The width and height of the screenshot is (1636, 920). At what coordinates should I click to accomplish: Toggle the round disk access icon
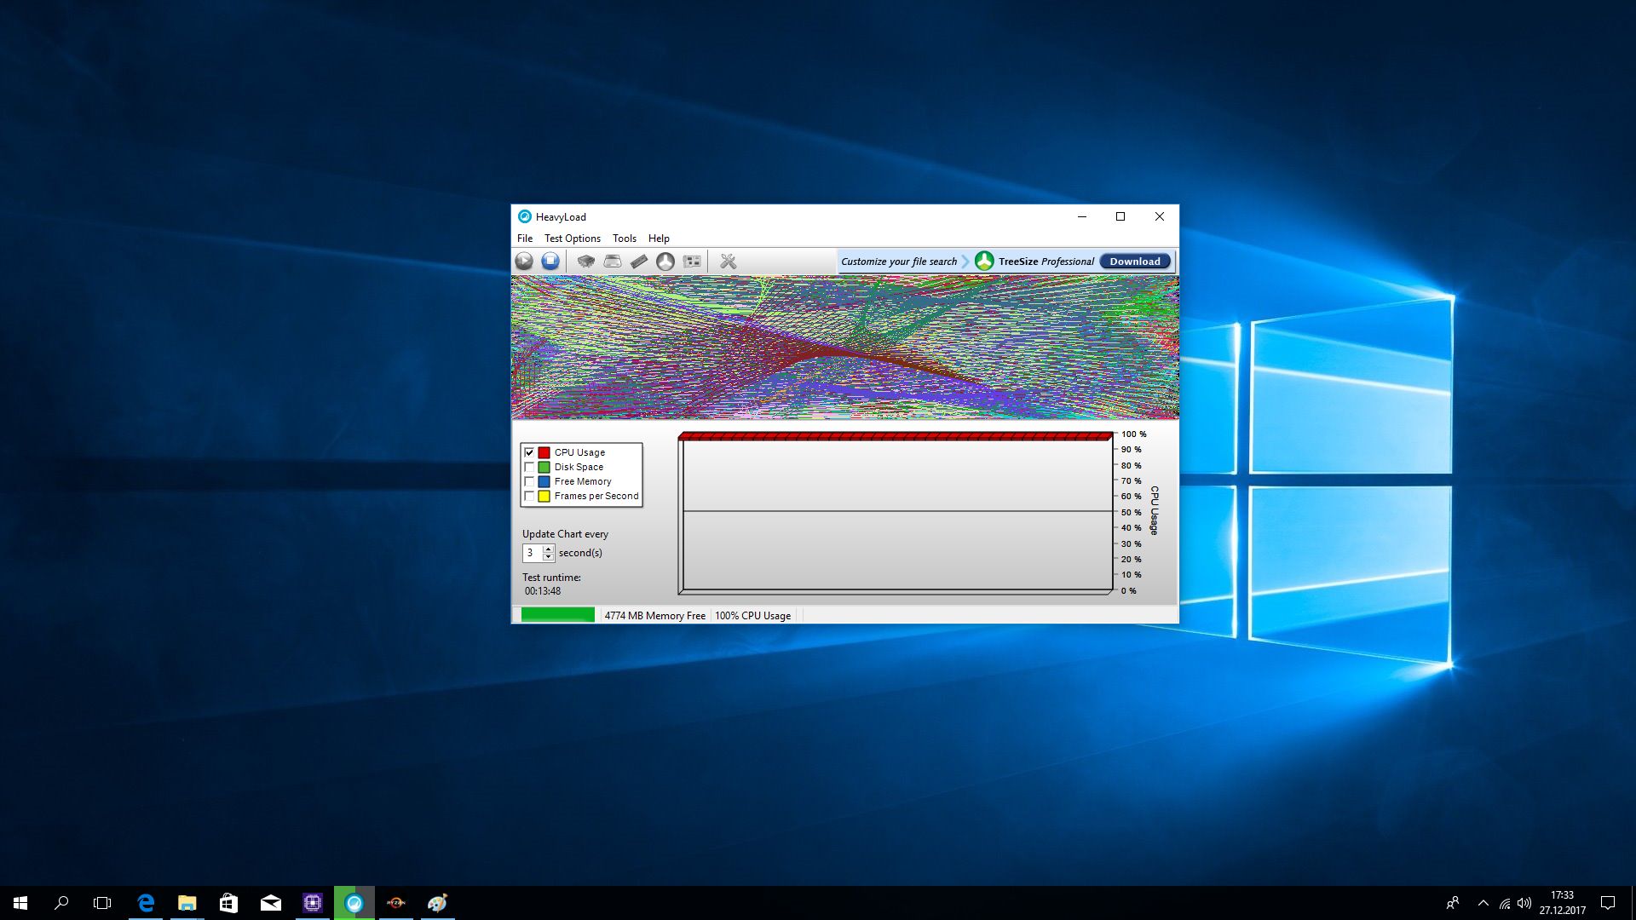tap(665, 262)
